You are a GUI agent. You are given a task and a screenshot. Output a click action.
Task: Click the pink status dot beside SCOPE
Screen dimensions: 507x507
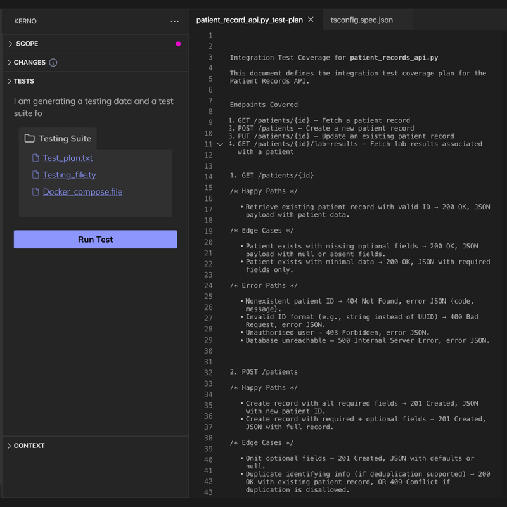(179, 43)
